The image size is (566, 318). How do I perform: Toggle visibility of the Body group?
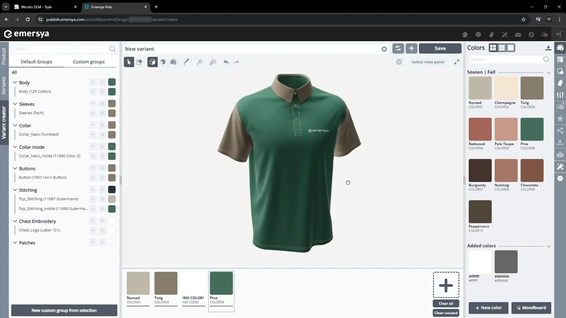93,82
